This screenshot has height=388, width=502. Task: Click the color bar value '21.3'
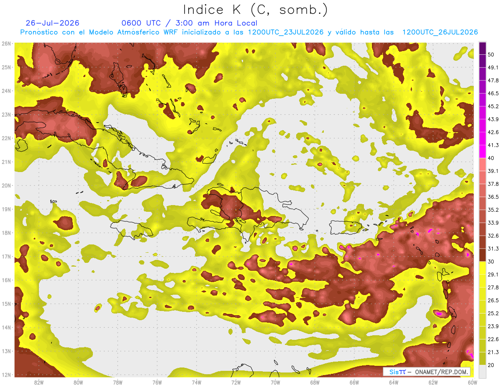(x=493, y=352)
